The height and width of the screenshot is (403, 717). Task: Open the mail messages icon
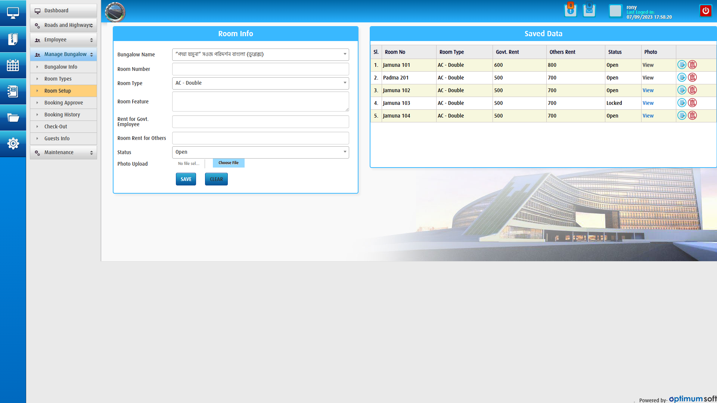tap(589, 11)
